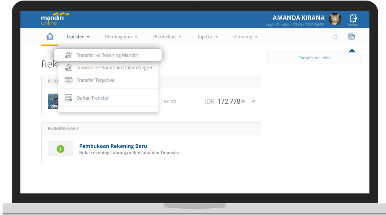
Task: Open the Pembayaran dropdown
Action: [x=121, y=37]
